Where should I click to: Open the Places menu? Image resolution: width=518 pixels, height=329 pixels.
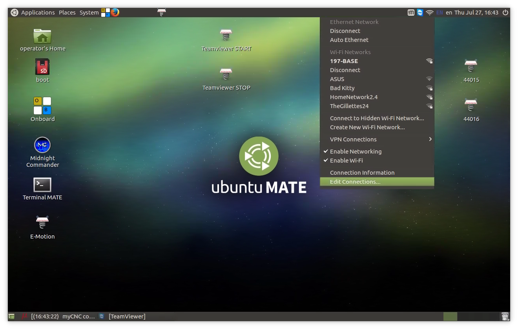coord(67,13)
